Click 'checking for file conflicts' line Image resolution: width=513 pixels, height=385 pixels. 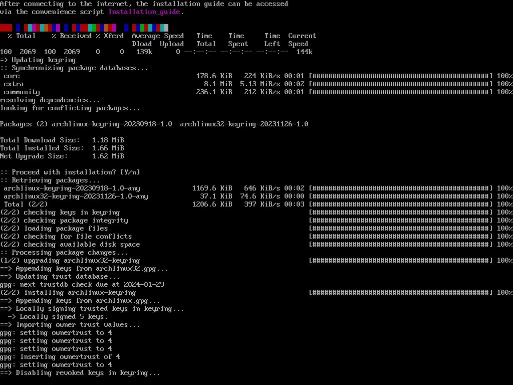click(66, 237)
